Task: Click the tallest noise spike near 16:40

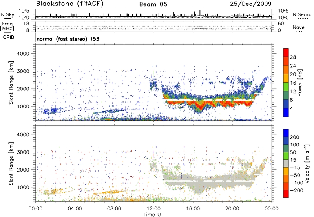Action: (200, 13)
